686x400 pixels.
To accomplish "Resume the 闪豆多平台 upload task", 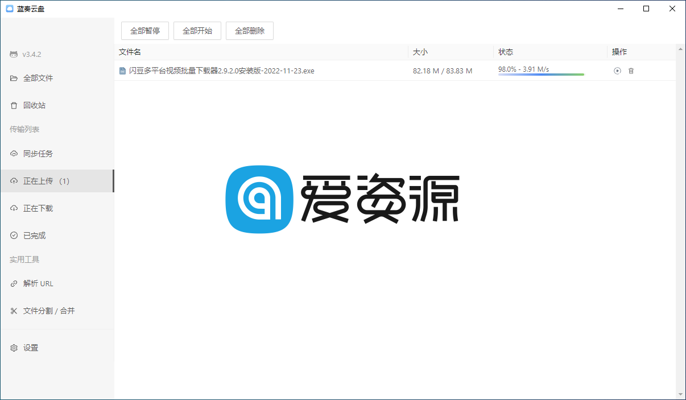I will pyautogui.click(x=617, y=71).
